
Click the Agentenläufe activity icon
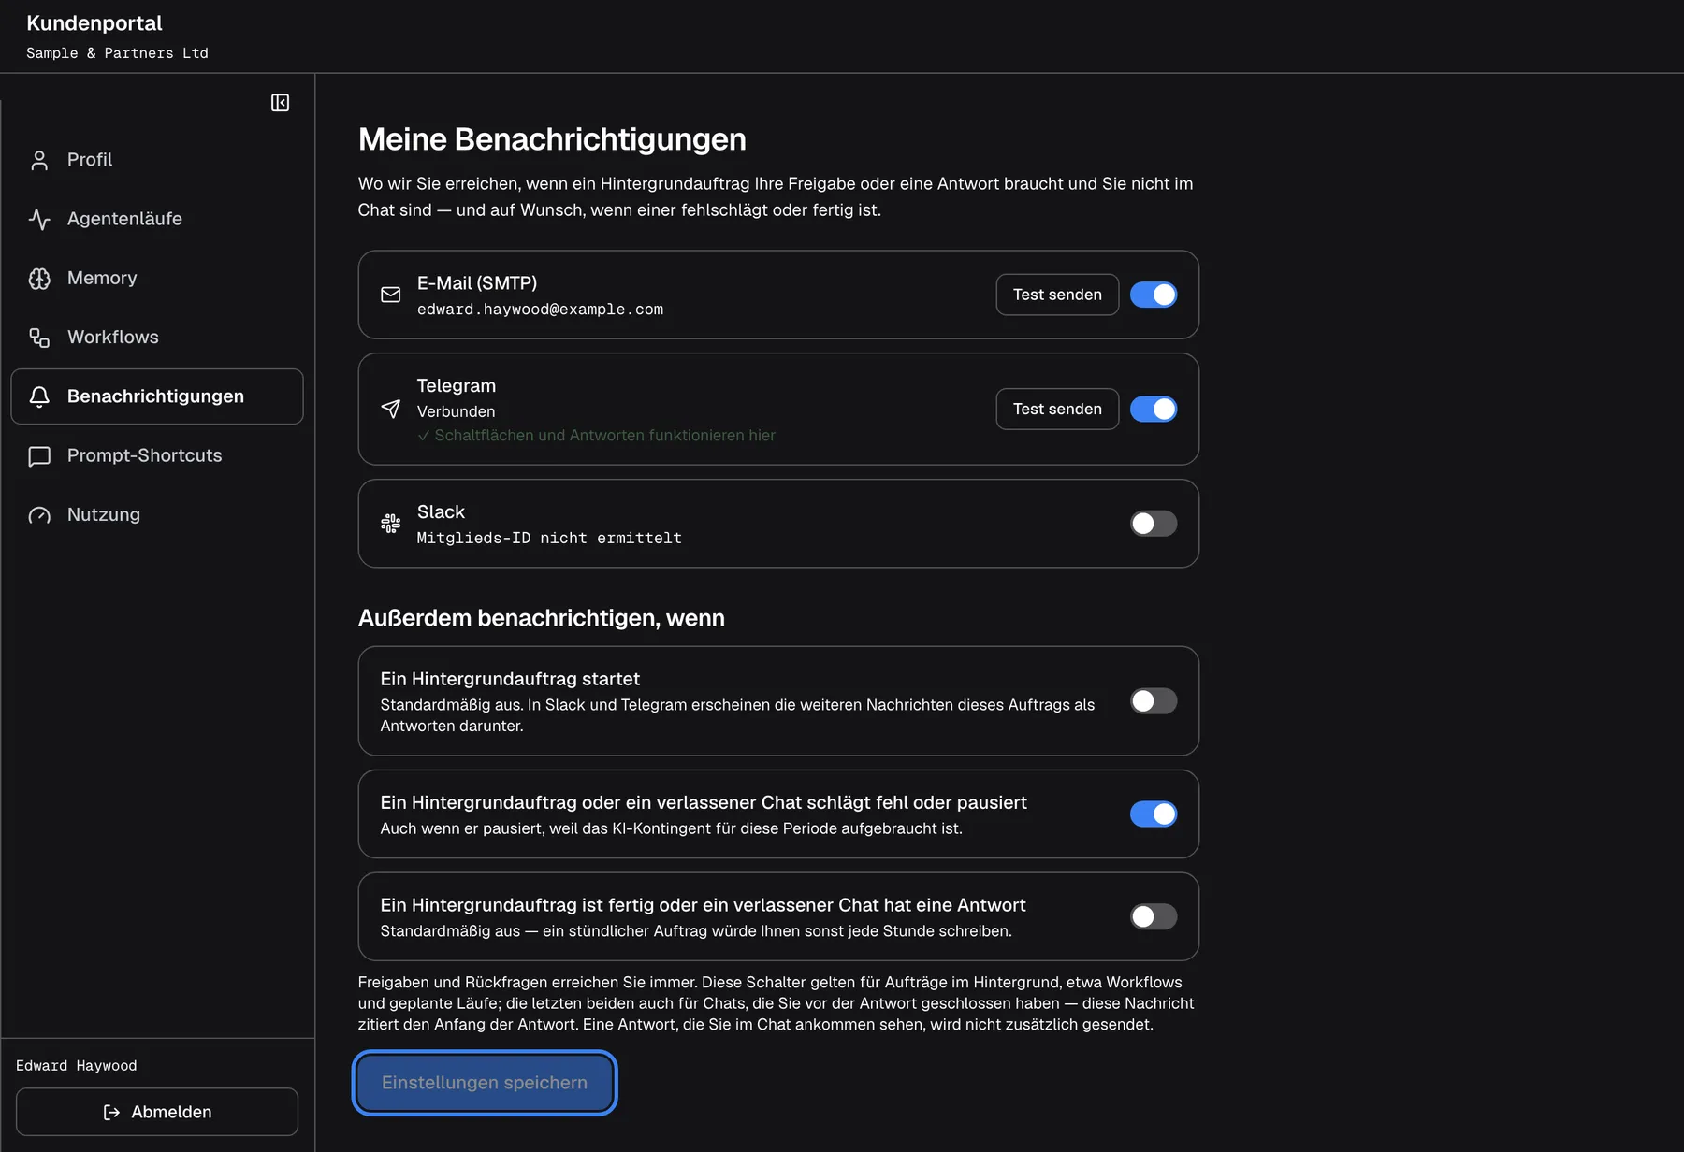point(39,219)
